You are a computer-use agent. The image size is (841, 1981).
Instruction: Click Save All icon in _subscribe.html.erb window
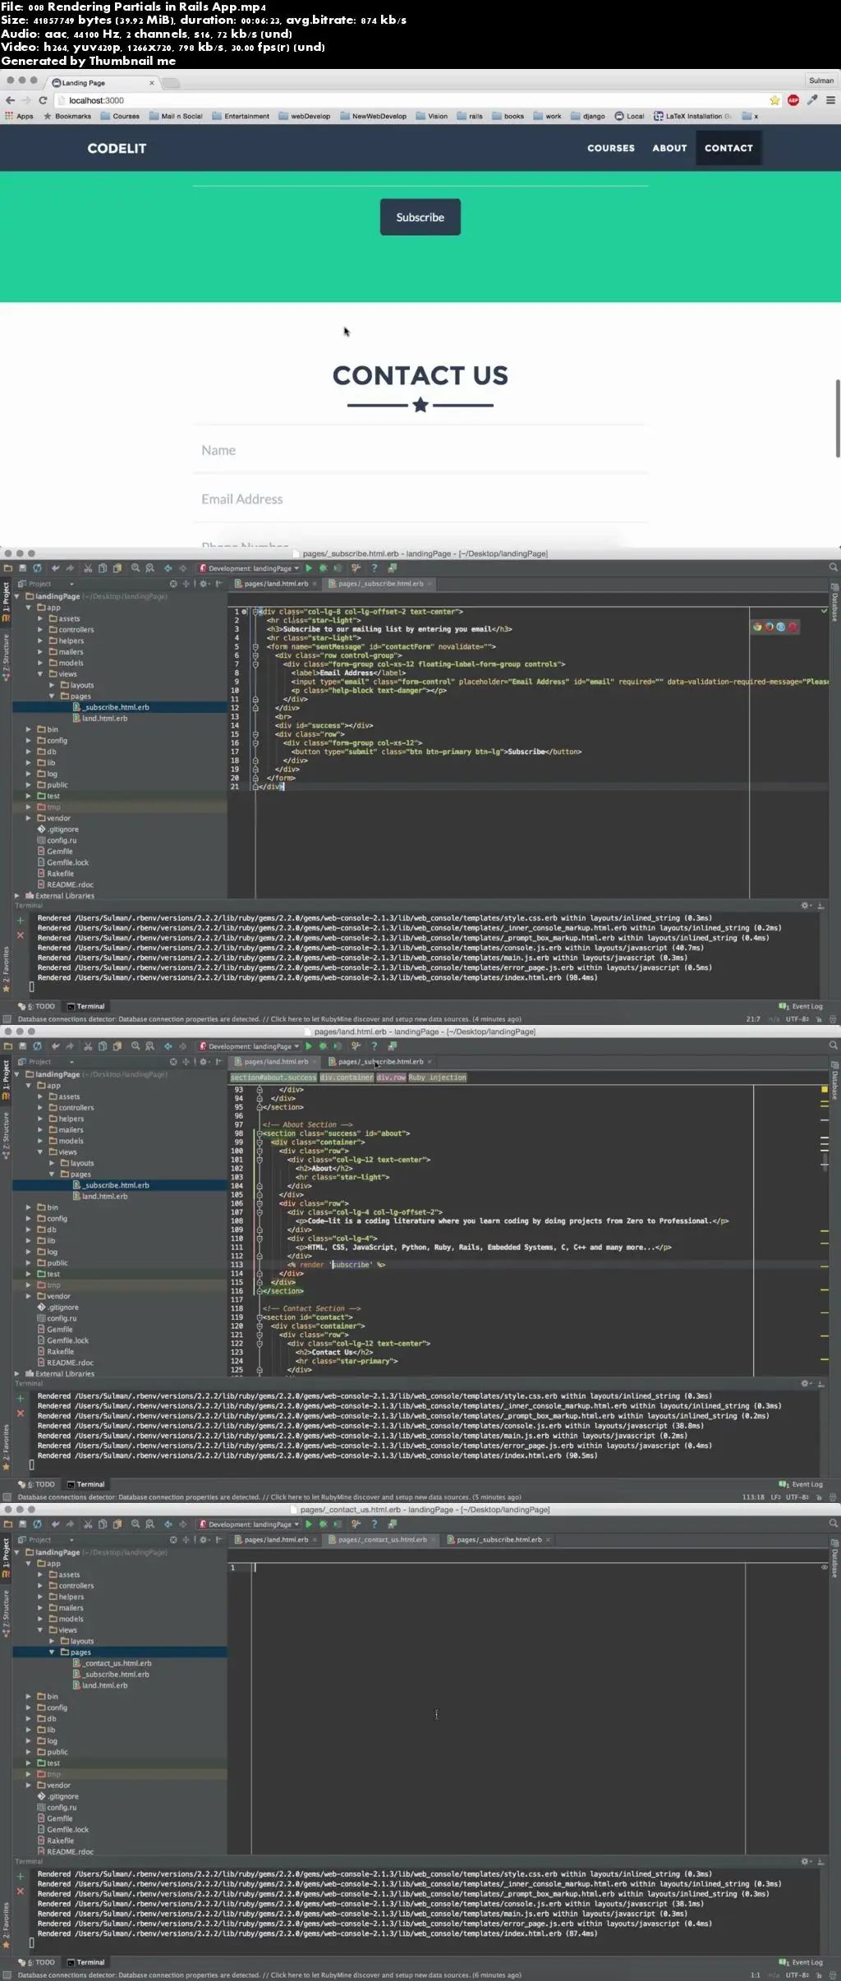click(23, 568)
